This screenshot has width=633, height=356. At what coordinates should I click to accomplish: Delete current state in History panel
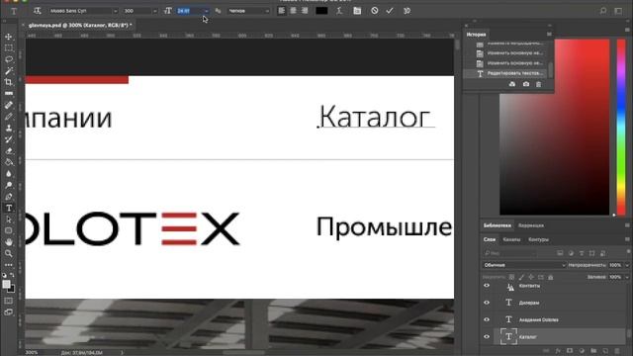pos(538,84)
